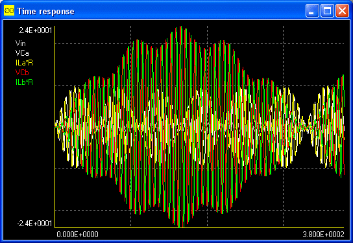Click the Time response title bar text
The height and width of the screenshot is (243, 353).
tap(45, 11)
